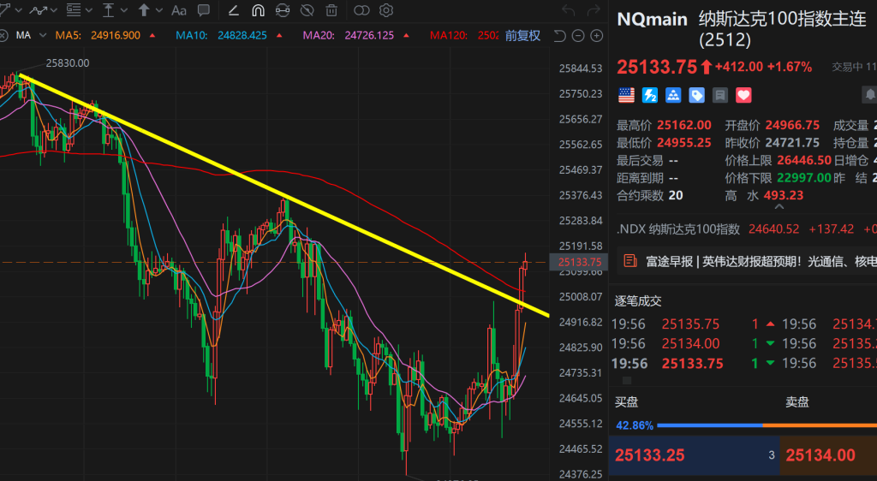Select the magnet snap drawing tool
Viewport: 877px width, 481px height.
click(258, 11)
